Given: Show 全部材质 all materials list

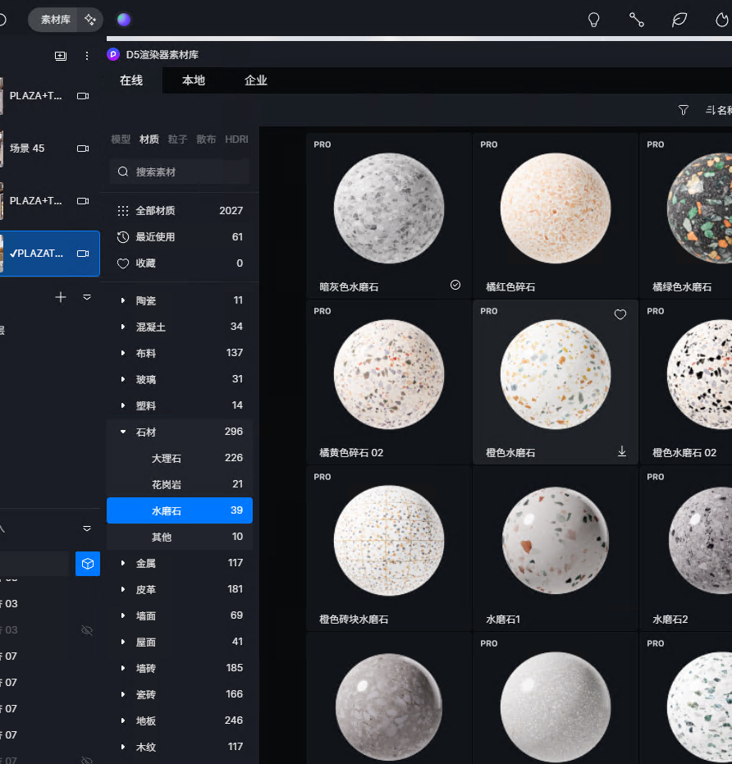Looking at the screenshot, I should 180,210.
